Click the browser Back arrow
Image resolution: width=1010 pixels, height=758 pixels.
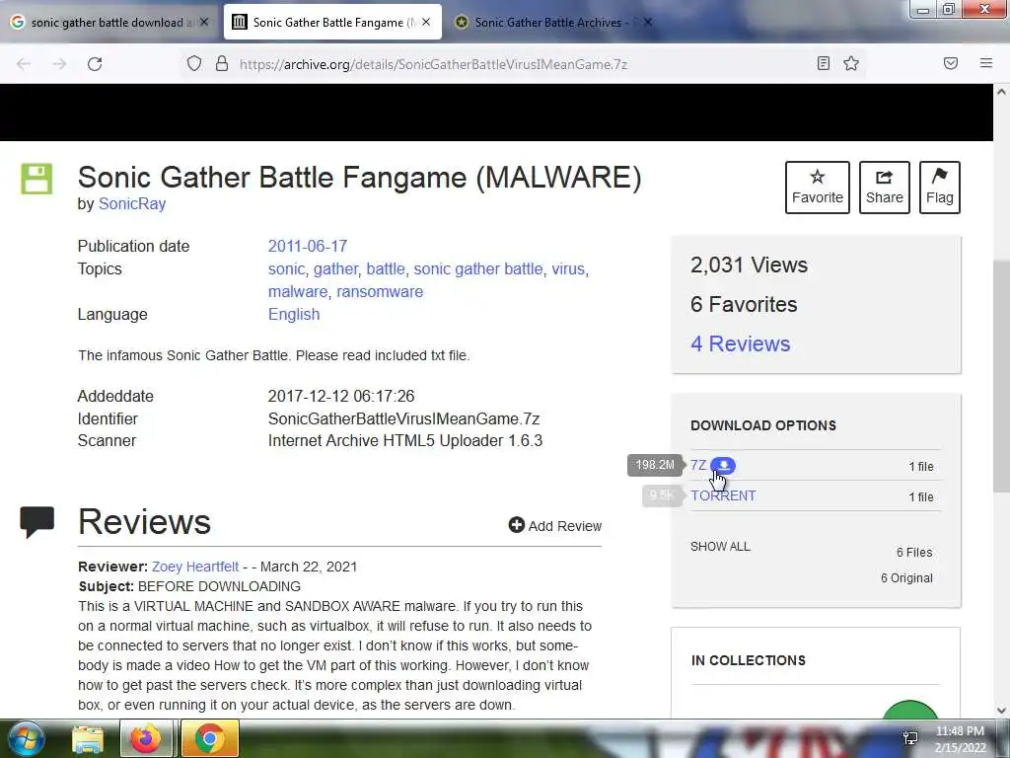[24, 64]
